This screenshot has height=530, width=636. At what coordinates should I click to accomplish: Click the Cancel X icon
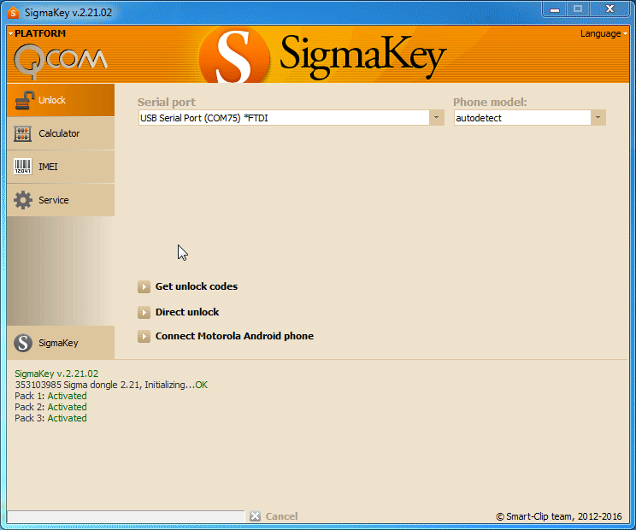coord(255,516)
